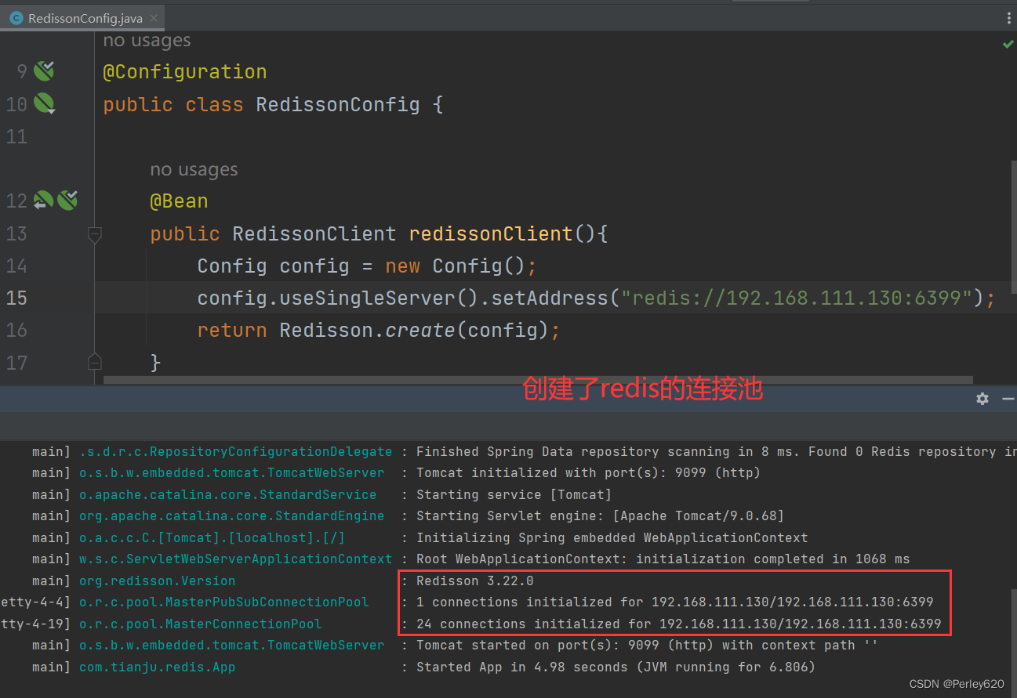Open the editor tabs three-dot menu
The image size is (1017, 698).
[x=1008, y=19]
